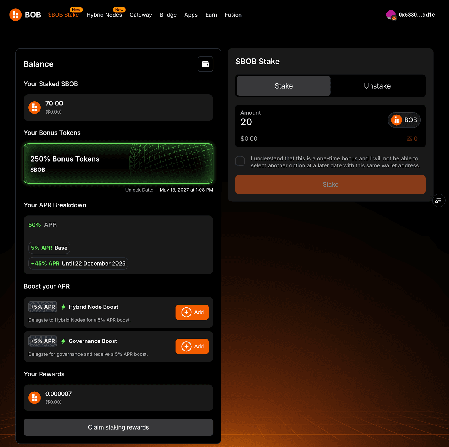This screenshot has height=447, width=449.
Task: Click the staked $BOB token icon
Action: [x=35, y=108]
